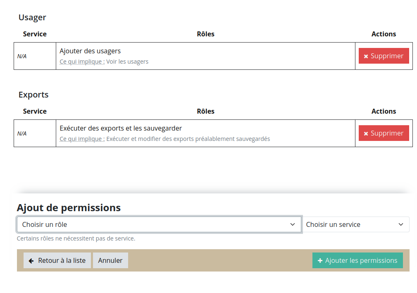Click the Usager section heading
The width and height of the screenshot is (417, 293).
point(32,17)
